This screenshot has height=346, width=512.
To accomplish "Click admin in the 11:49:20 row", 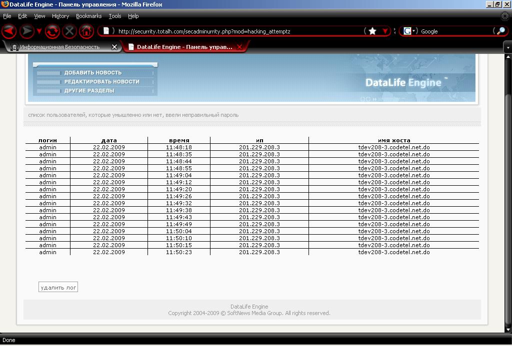I will [47, 189].
